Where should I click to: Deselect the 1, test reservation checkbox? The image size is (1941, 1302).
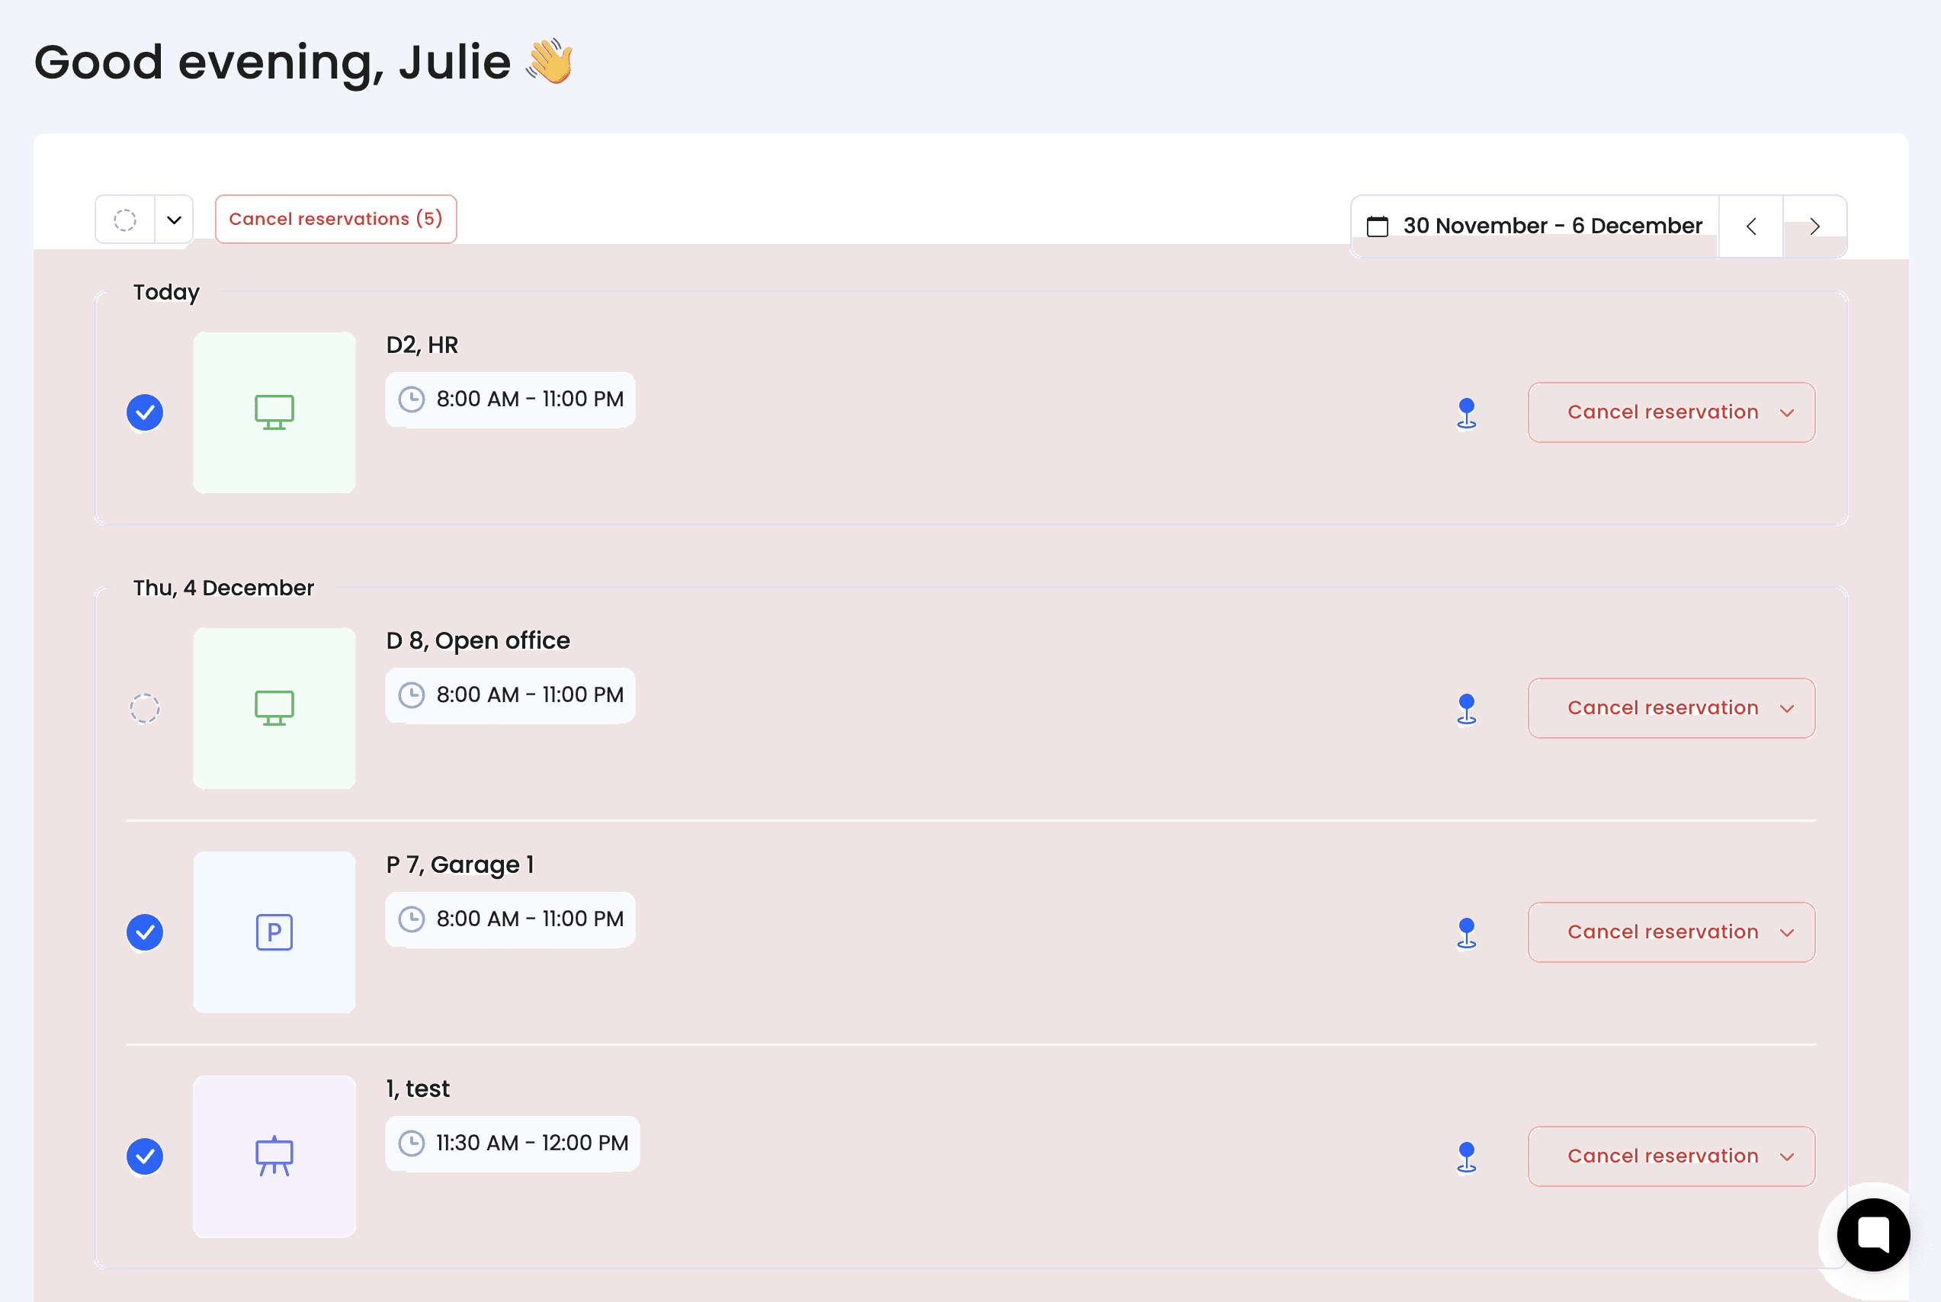(144, 1156)
